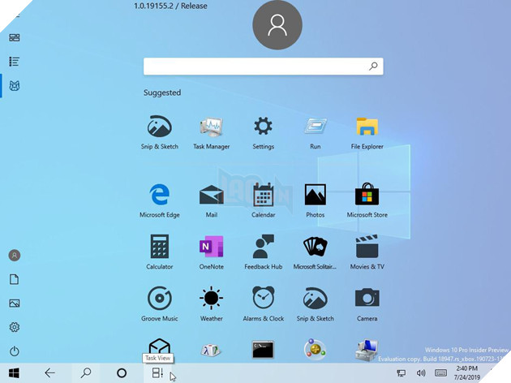This screenshot has width=511, height=383.
Task: Open the Mail app
Action: (x=211, y=200)
